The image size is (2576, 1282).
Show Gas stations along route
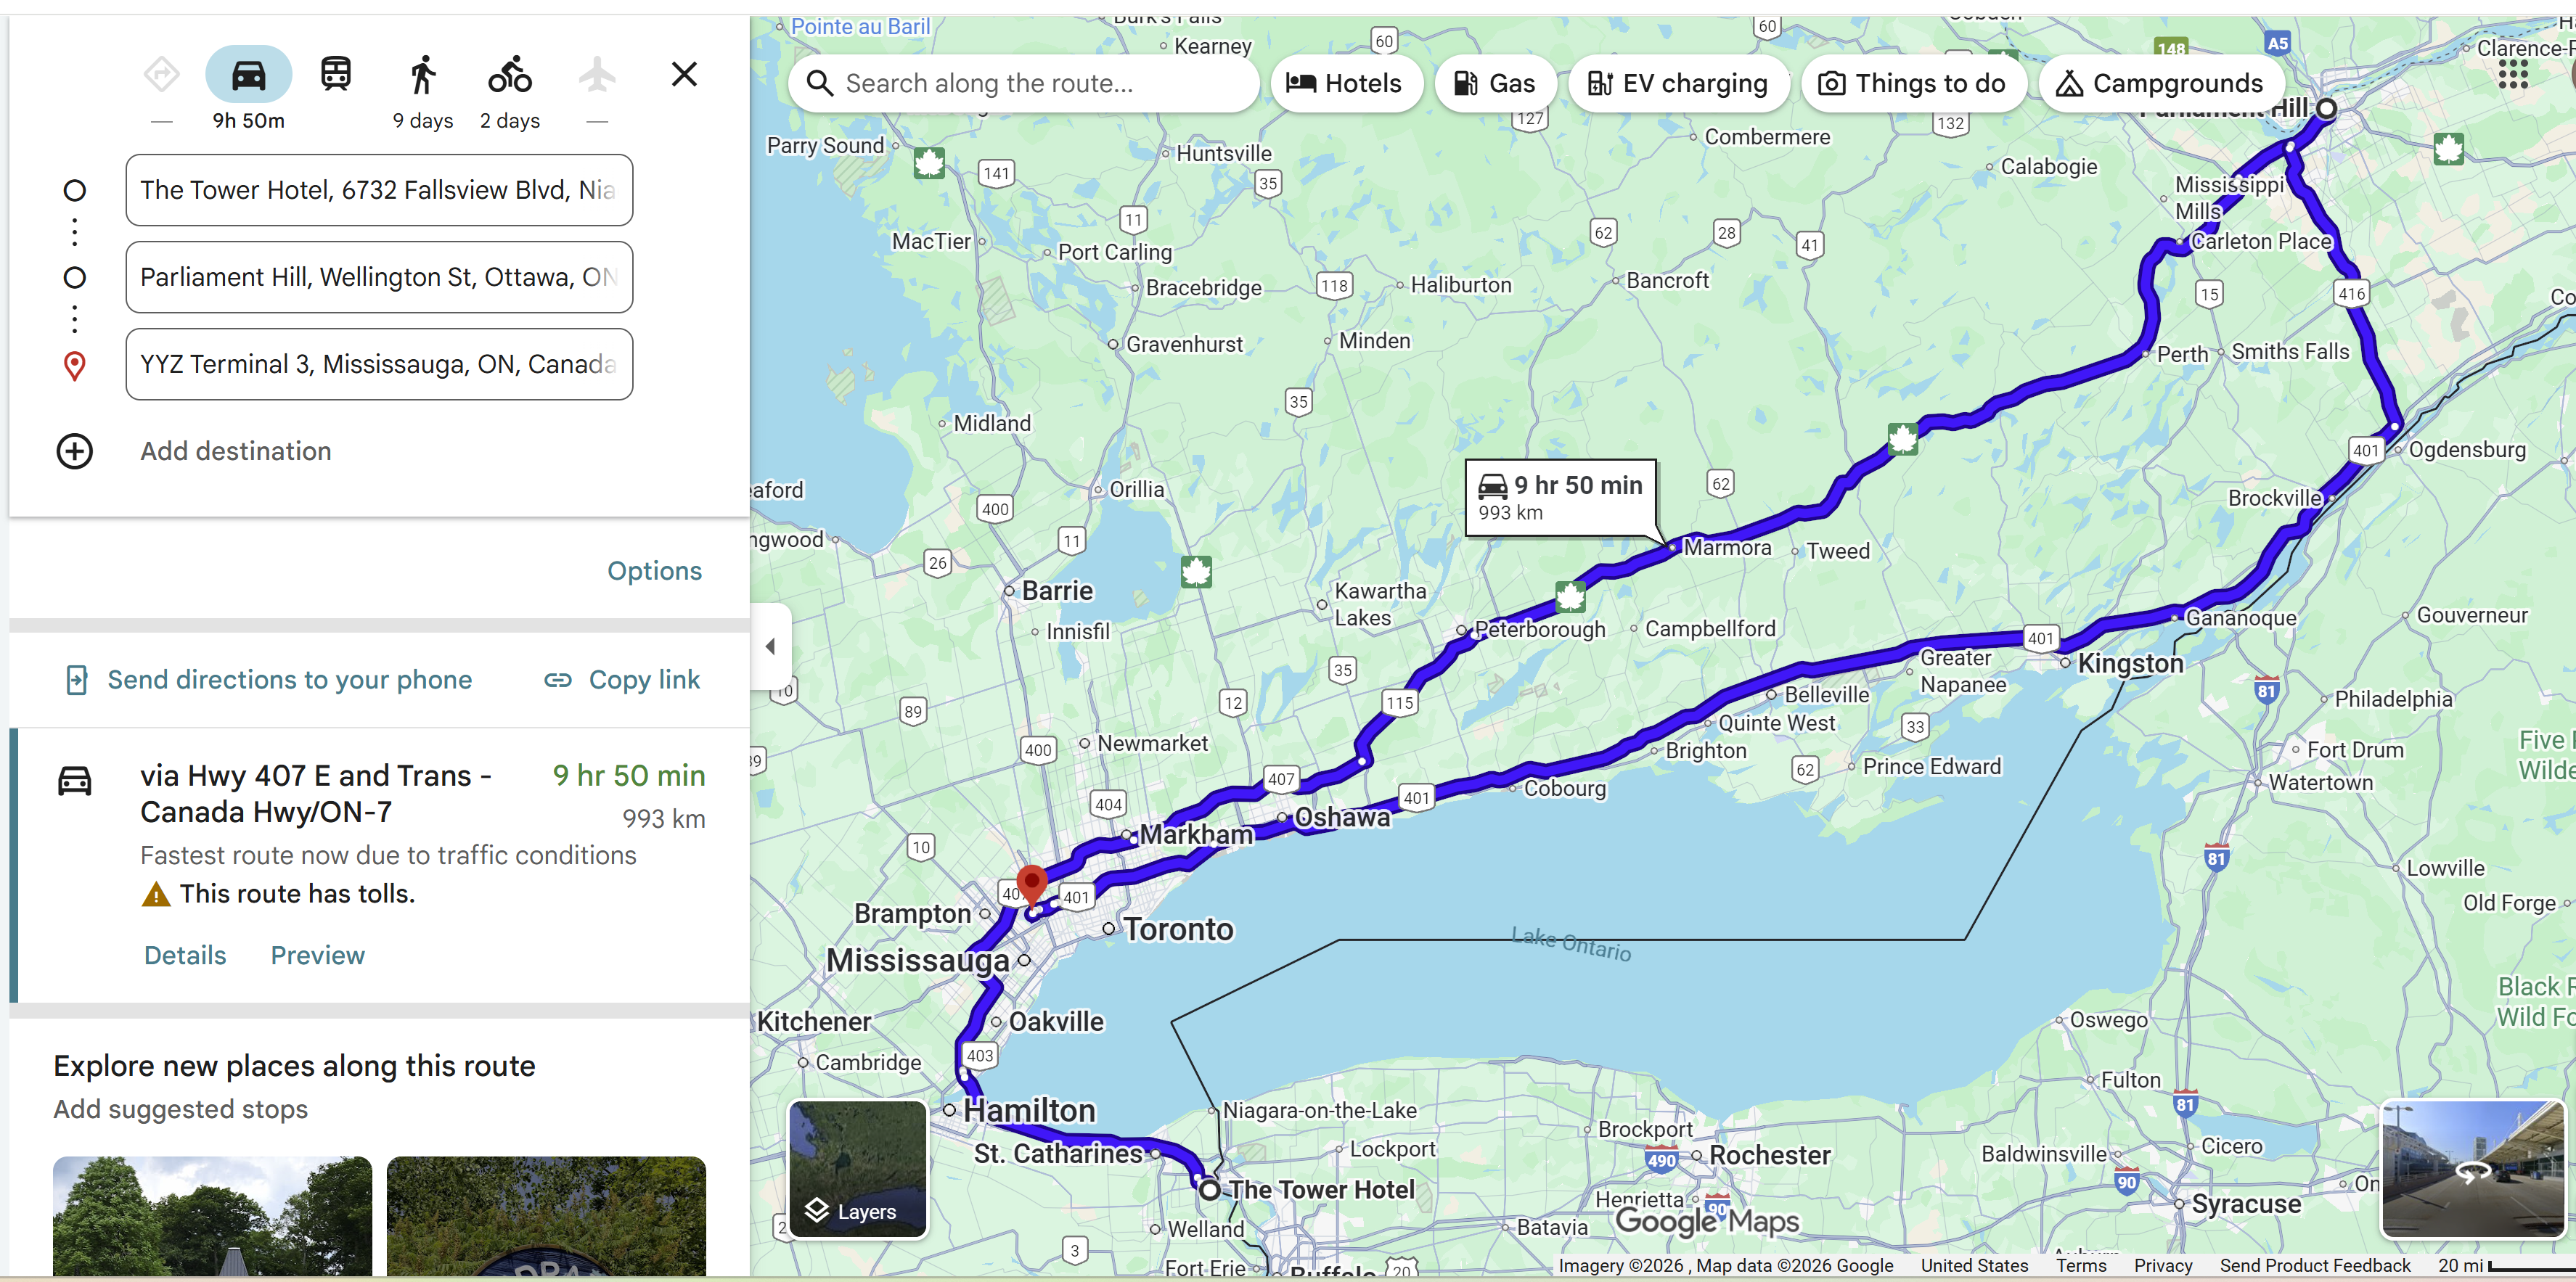(x=1494, y=84)
